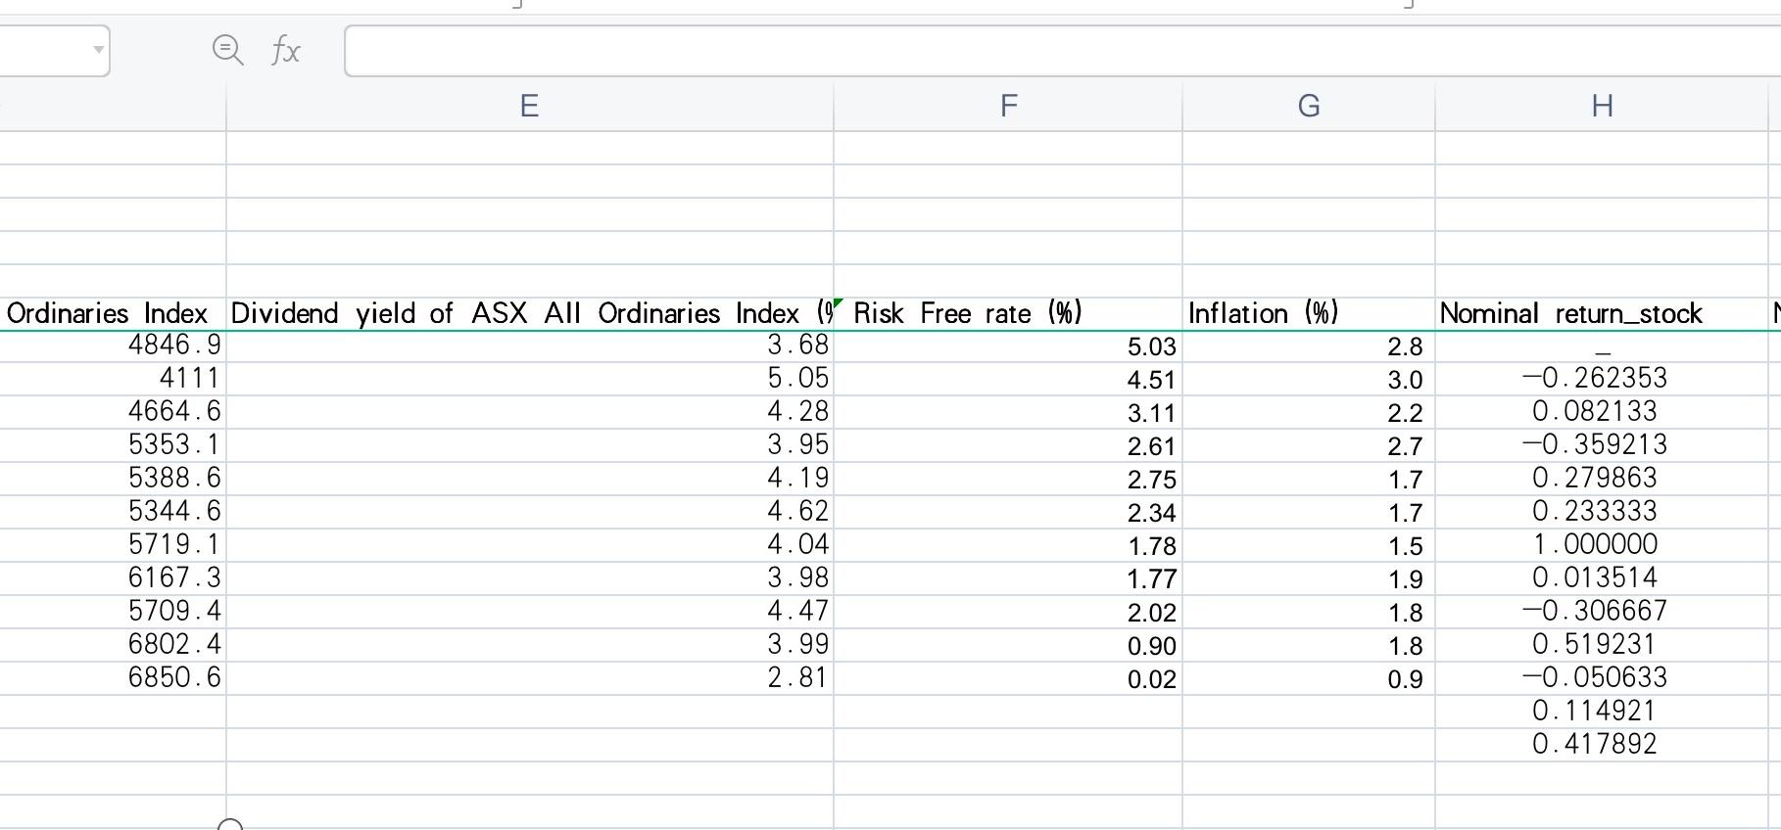Select risk free rate cell 0.90
The image size is (1781, 830).
(1008, 645)
